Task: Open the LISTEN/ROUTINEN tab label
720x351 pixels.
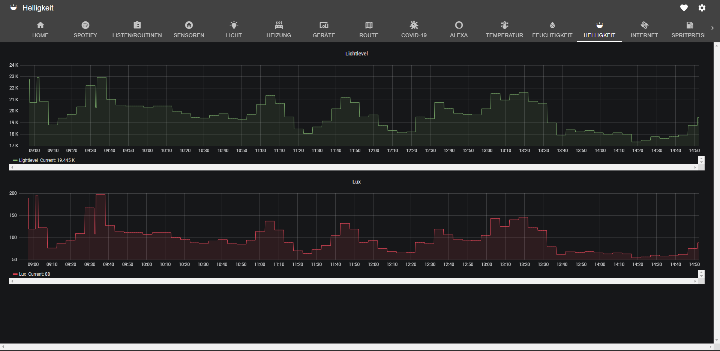Action: (137, 35)
